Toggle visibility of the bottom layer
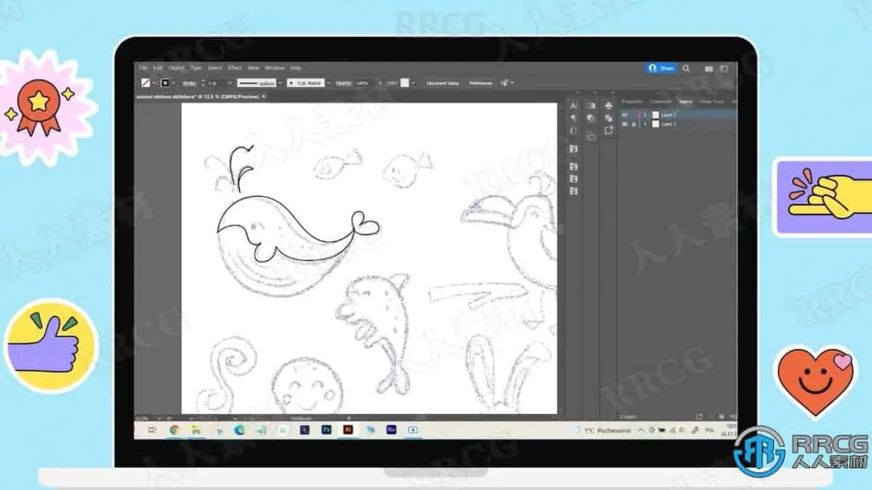Image resolution: width=872 pixels, height=490 pixels. pos(625,124)
